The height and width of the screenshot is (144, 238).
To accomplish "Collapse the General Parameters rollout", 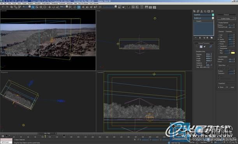I will [204, 43].
